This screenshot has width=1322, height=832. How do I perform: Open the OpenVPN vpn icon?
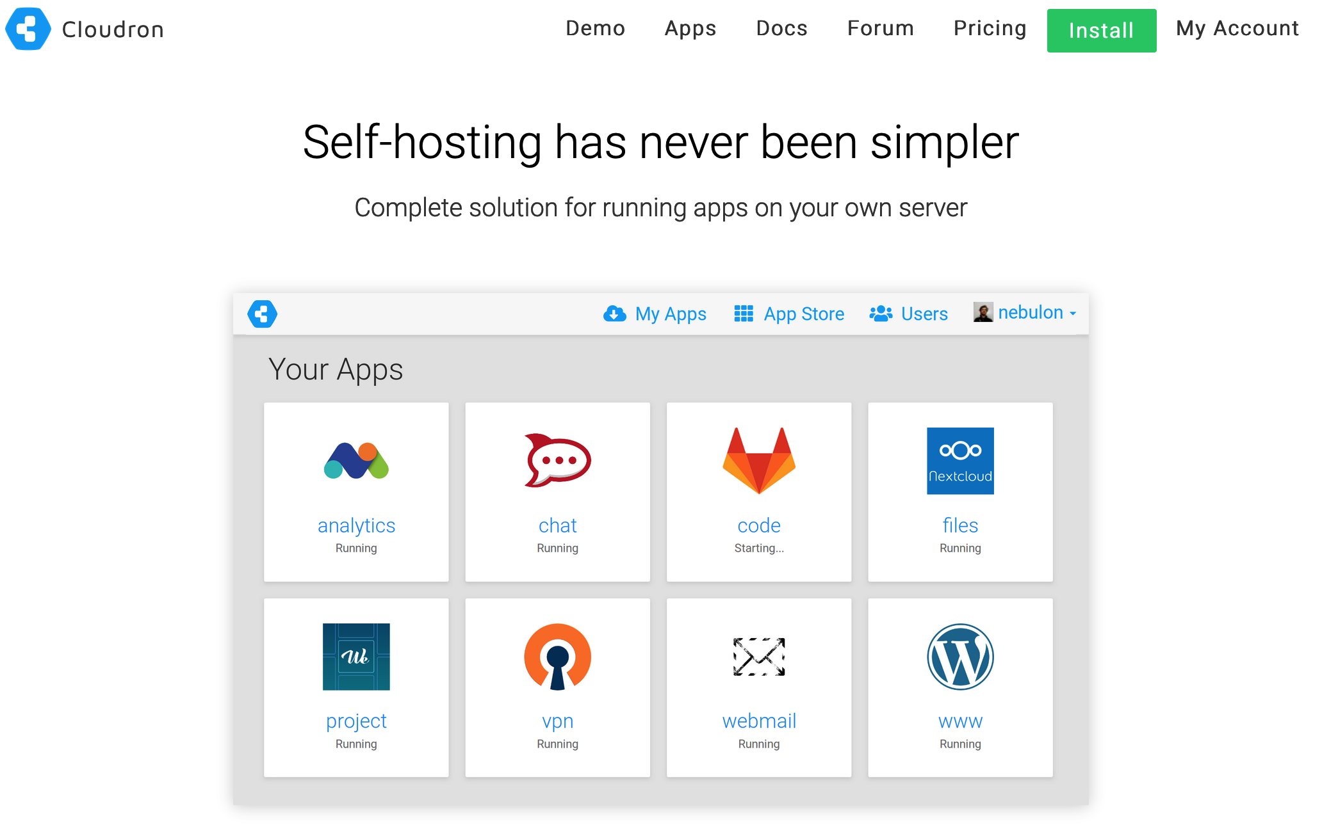557,657
